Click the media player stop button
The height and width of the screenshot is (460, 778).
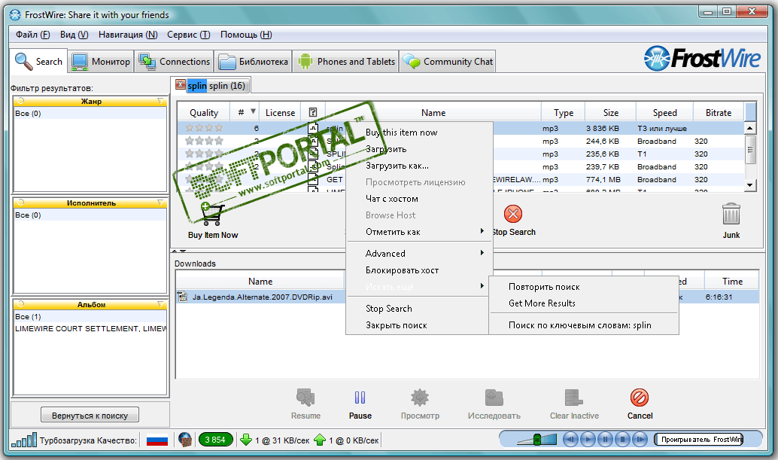coord(623,439)
